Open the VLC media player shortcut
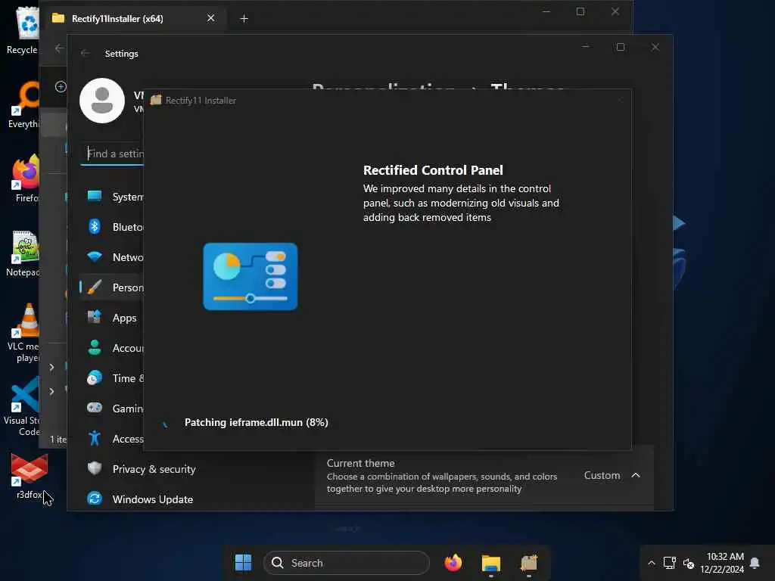Screen dimensions: 775x581 (x=23, y=333)
